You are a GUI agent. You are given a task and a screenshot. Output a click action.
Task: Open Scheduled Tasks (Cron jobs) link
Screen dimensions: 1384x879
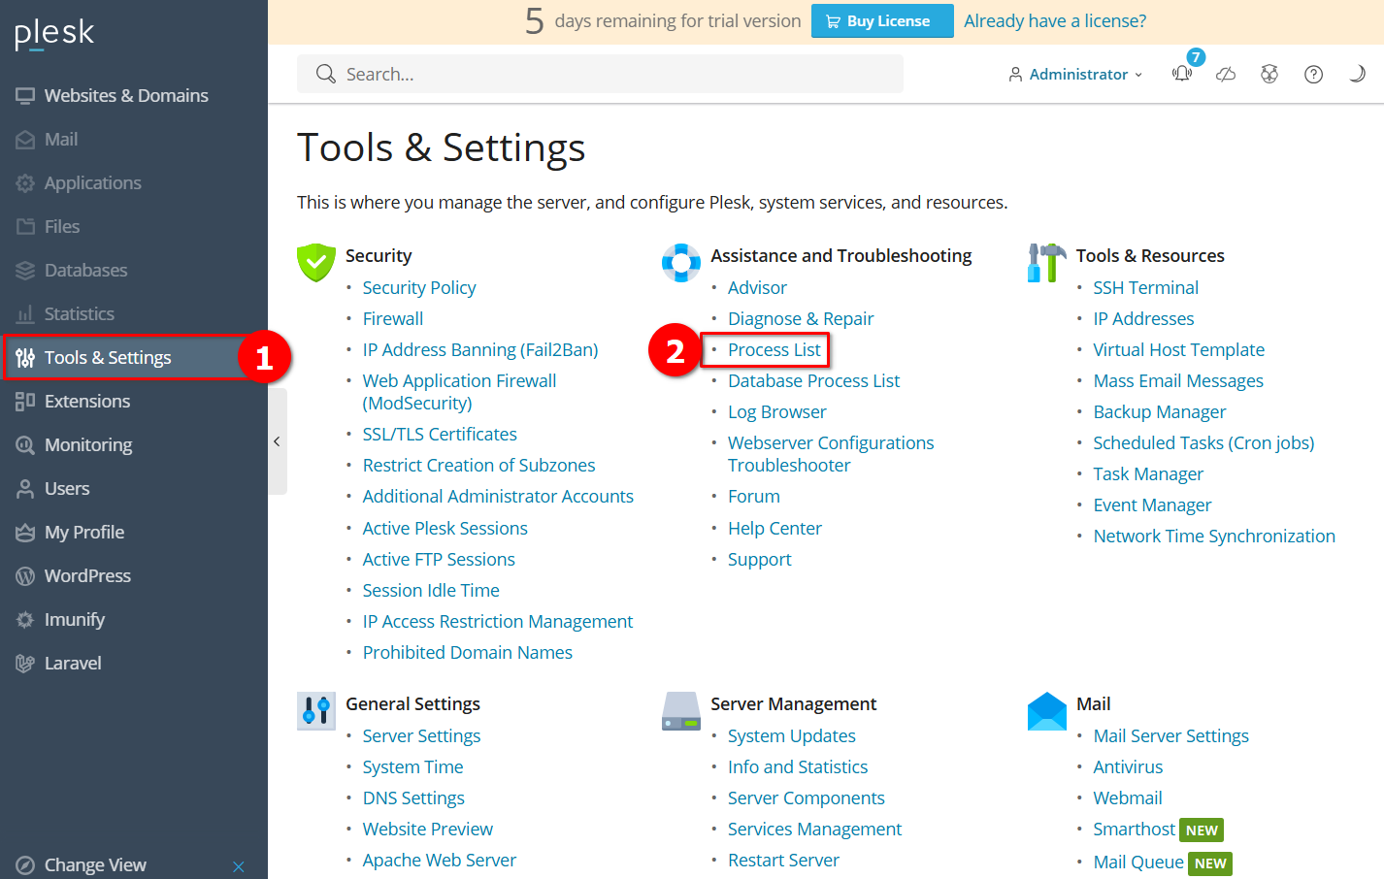pos(1203,442)
